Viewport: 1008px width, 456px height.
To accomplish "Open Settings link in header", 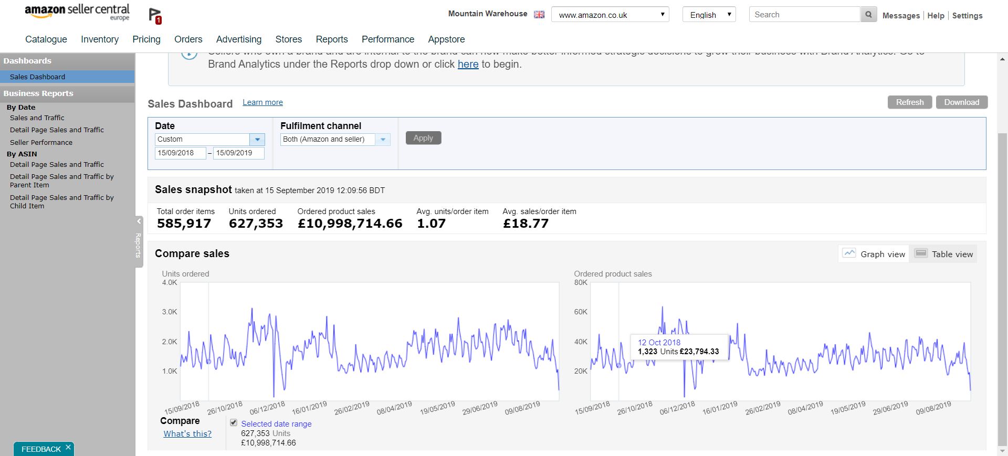I will coord(967,16).
